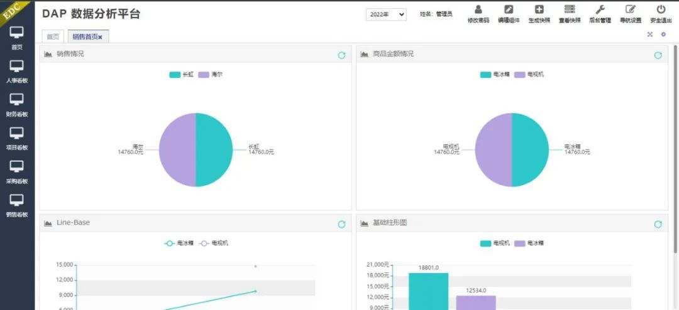Click the purple 电视机 pie slice
This screenshot has width=679, height=310.
click(494, 150)
